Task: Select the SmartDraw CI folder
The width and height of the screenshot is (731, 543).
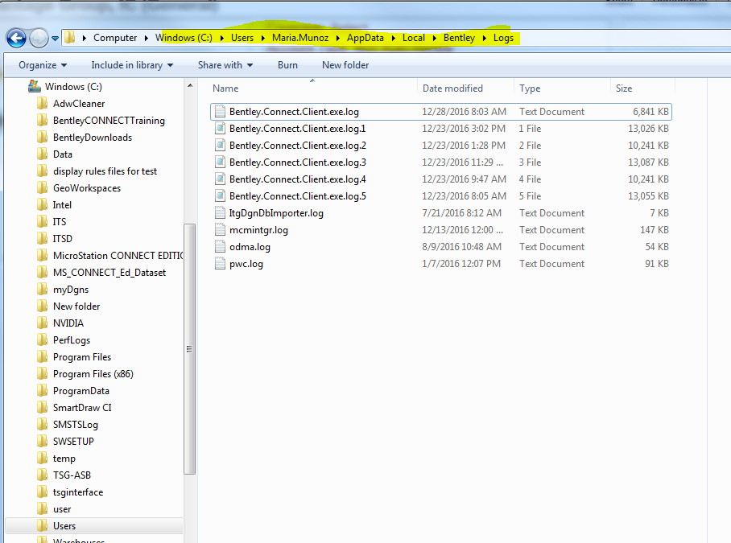Action: coord(82,408)
